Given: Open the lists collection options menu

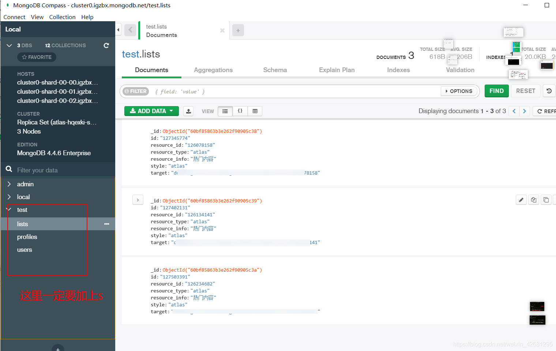Looking at the screenshot, I should coord(106,224).
